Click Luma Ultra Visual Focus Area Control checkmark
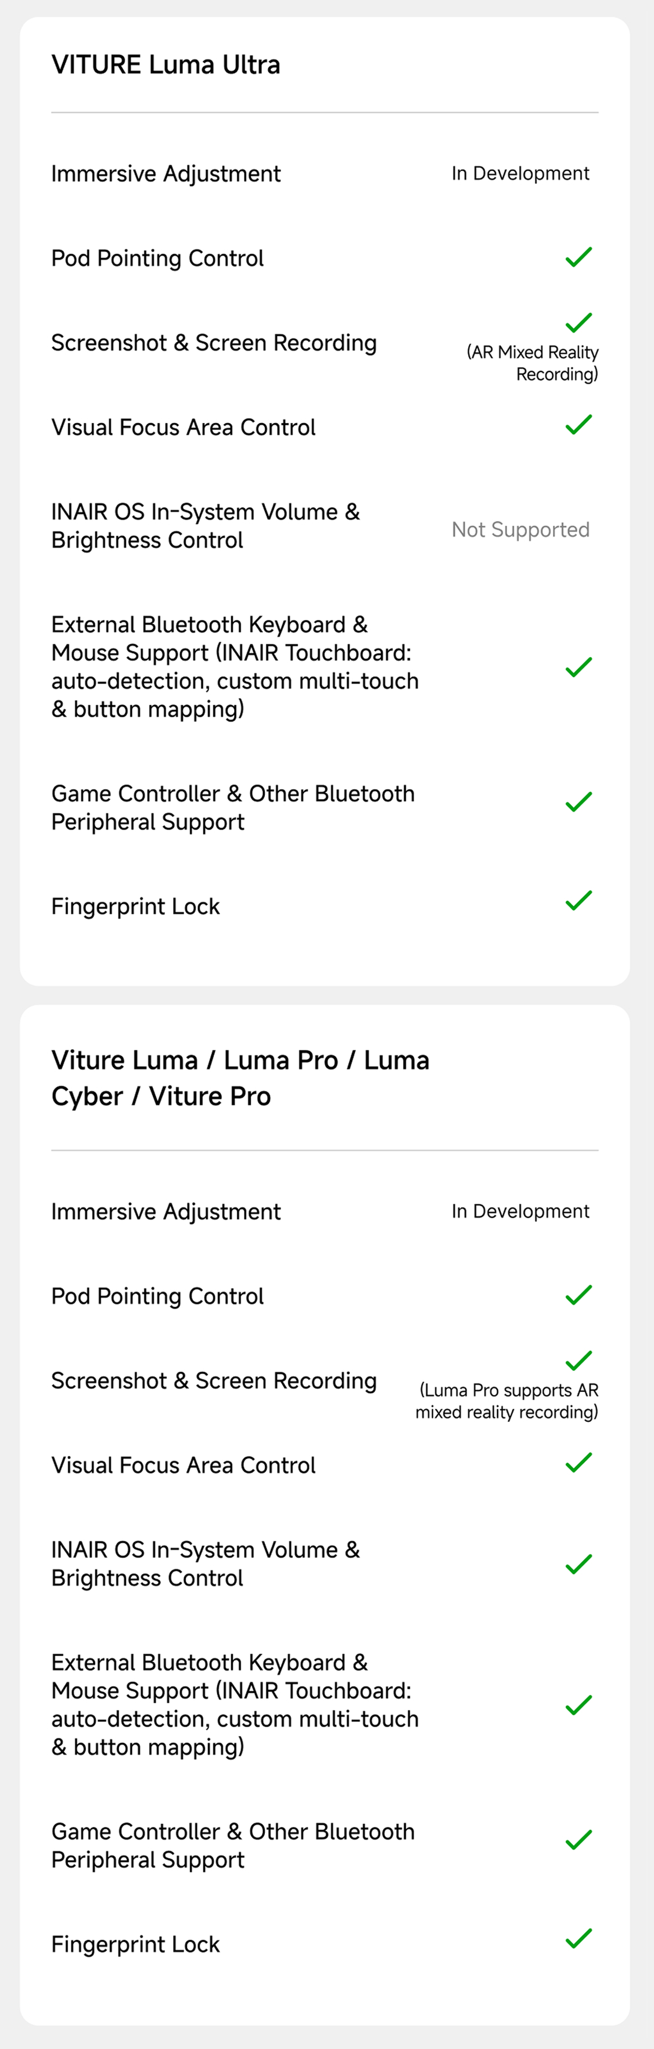Viewport: 654px width, 2049px height. click(x=578, y=425)
